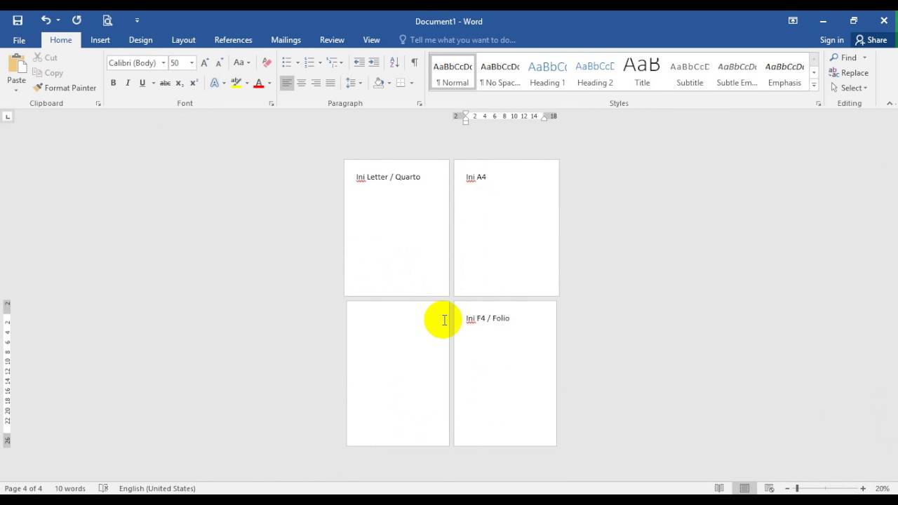Apply subscript formatting
This screenshot has height=505, width=898.
tap(180, 83)
